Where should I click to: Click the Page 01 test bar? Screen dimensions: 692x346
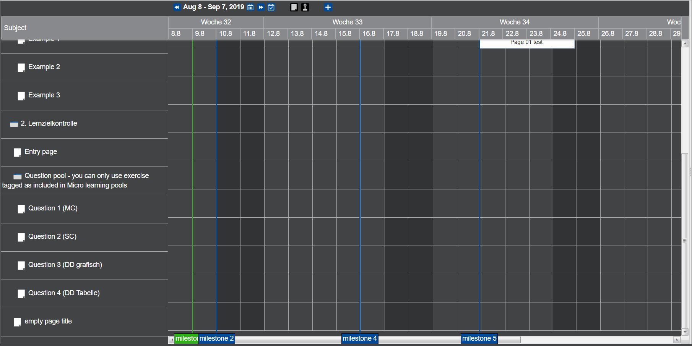click(526, 43)
